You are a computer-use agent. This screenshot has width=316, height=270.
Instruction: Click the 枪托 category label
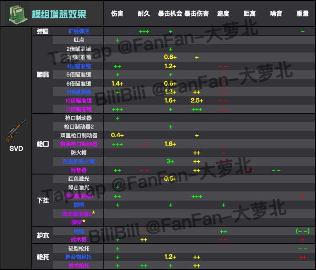click(x=43, y=257)
